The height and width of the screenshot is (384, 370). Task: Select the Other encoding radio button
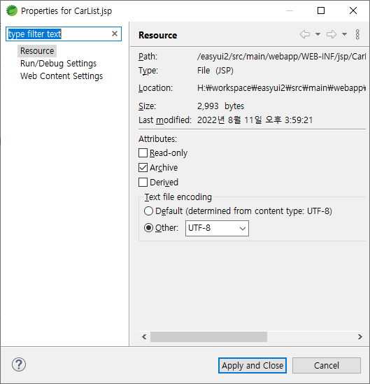point(149,228)
